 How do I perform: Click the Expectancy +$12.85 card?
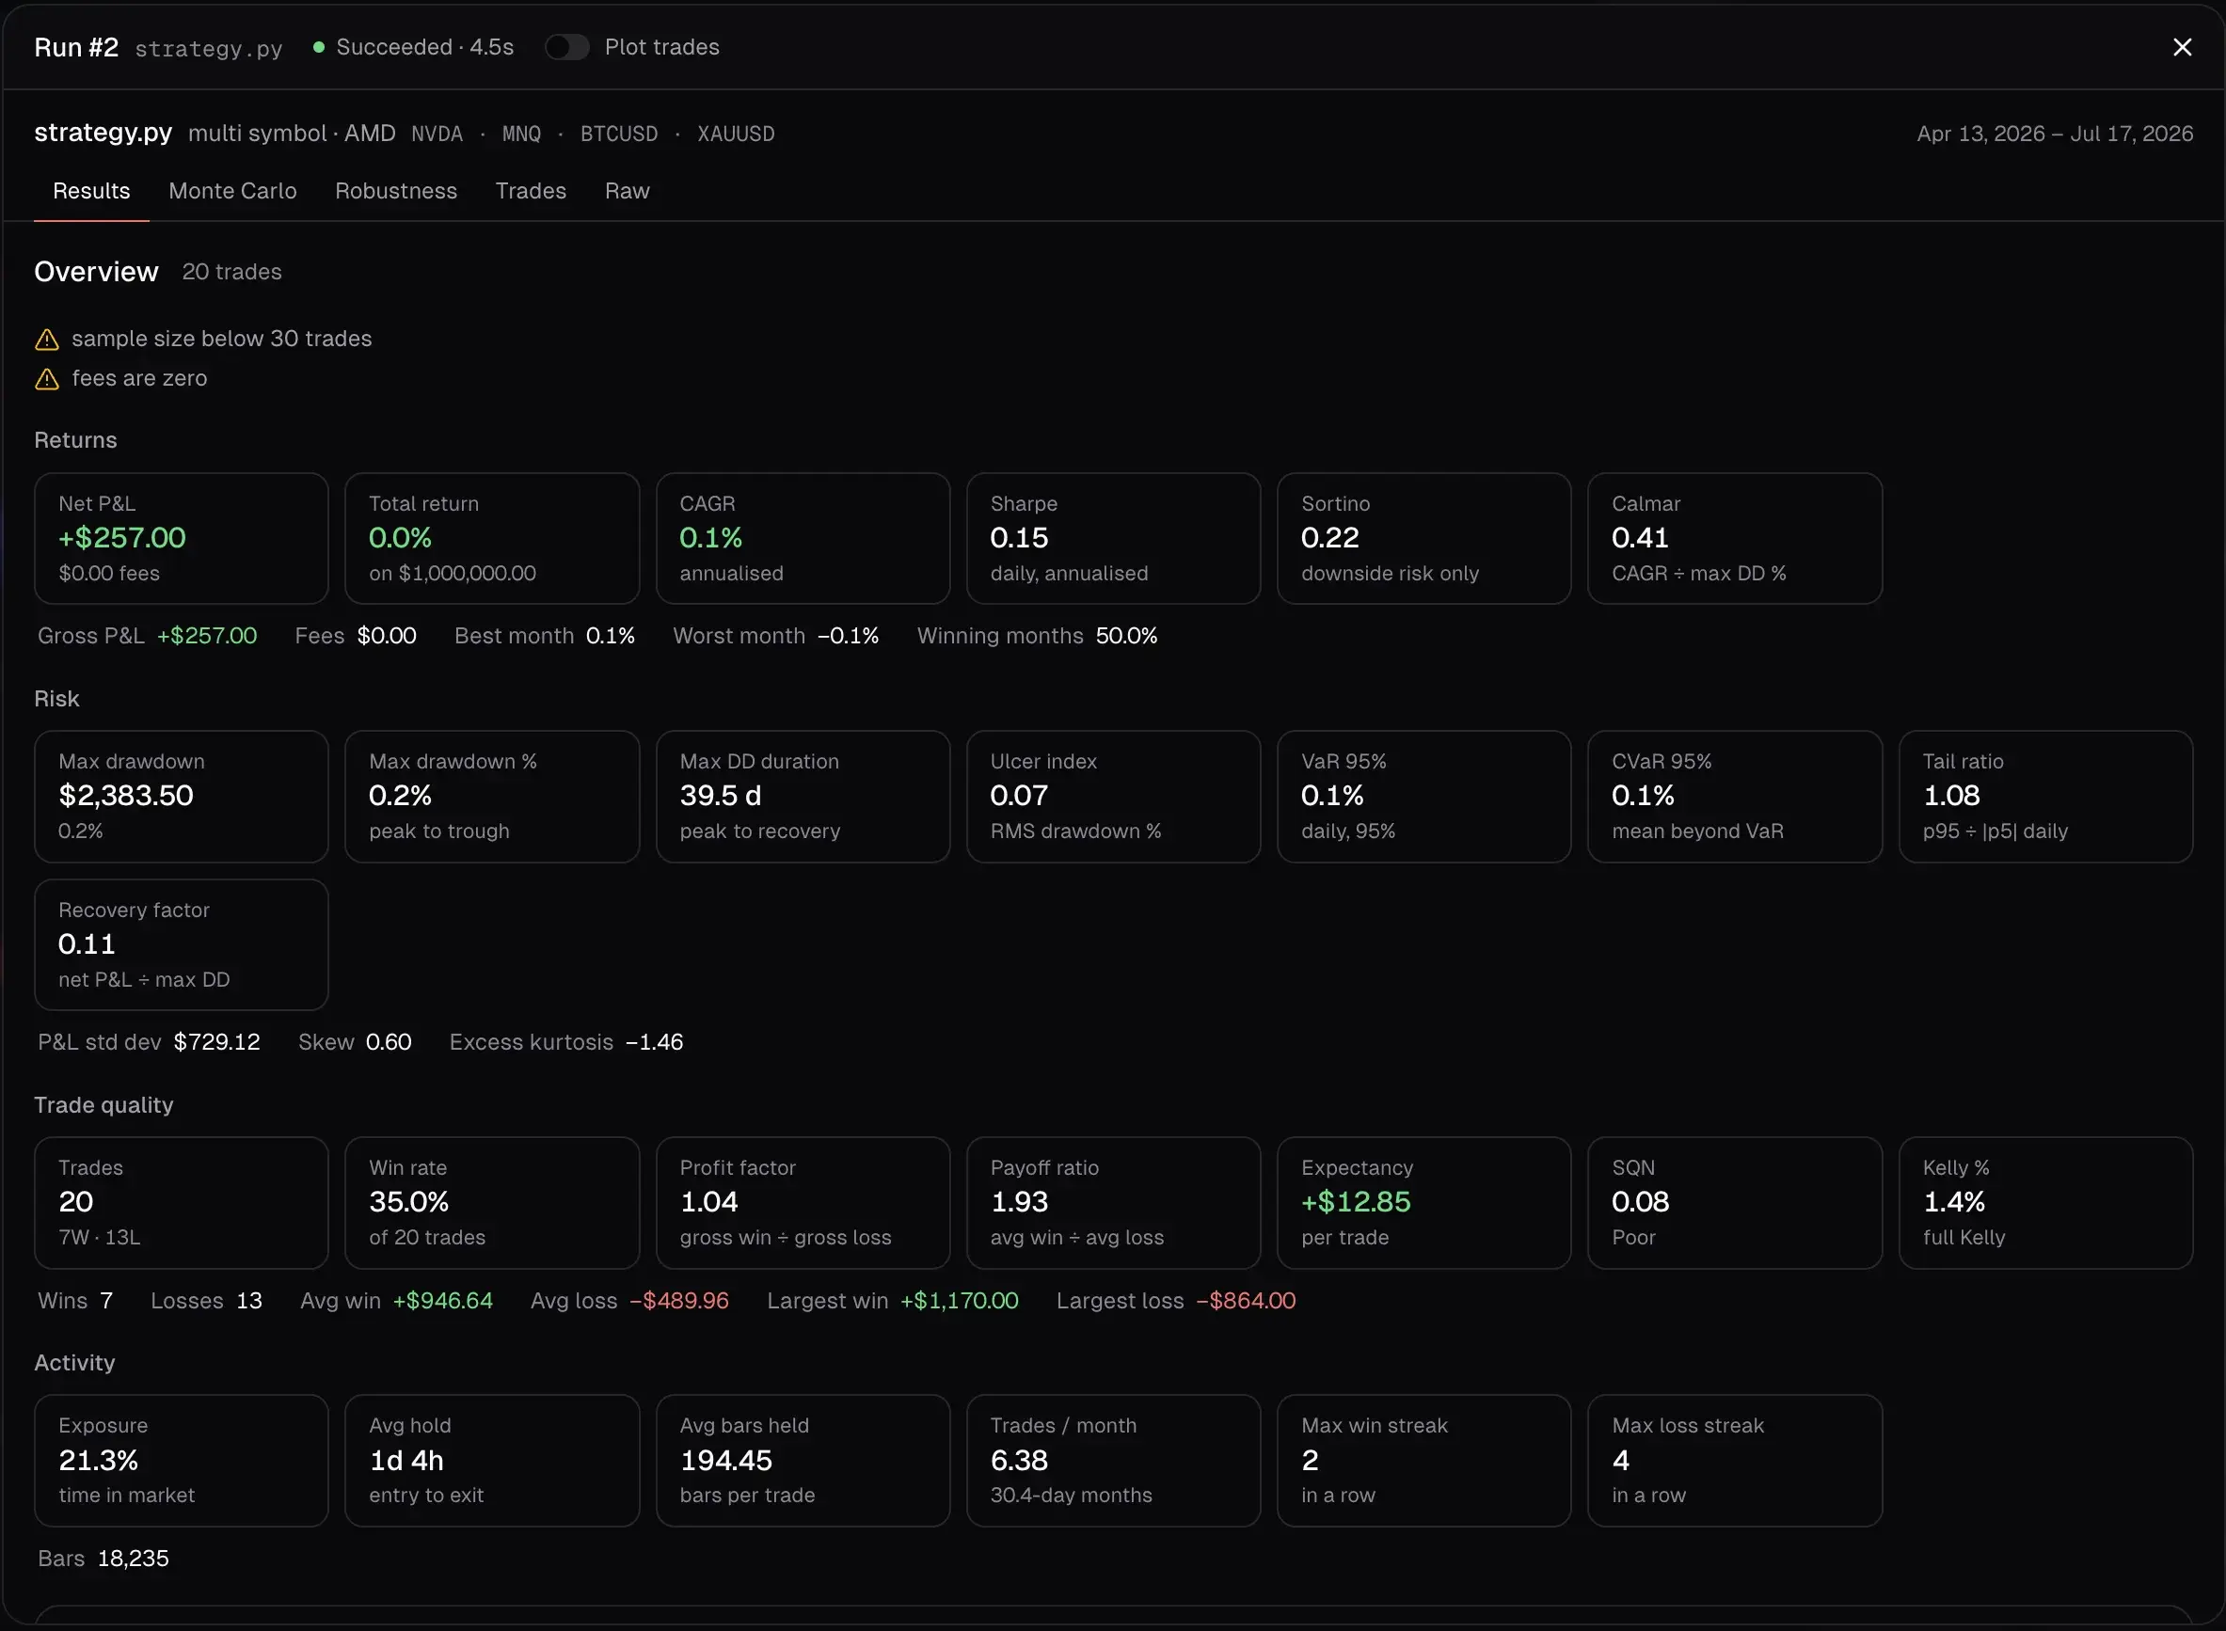pos(1424,1202)
